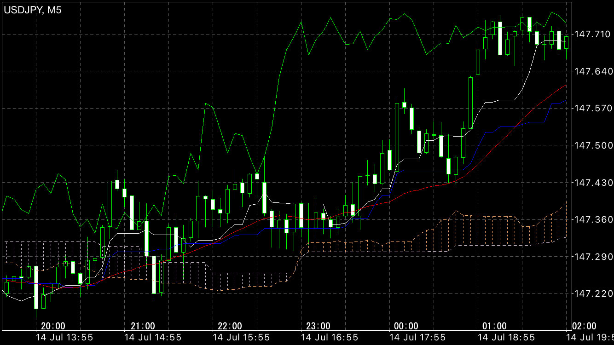The image size is (614, 345).
Task: Select the 147.360 price label
Action: (x=593, y=219)
